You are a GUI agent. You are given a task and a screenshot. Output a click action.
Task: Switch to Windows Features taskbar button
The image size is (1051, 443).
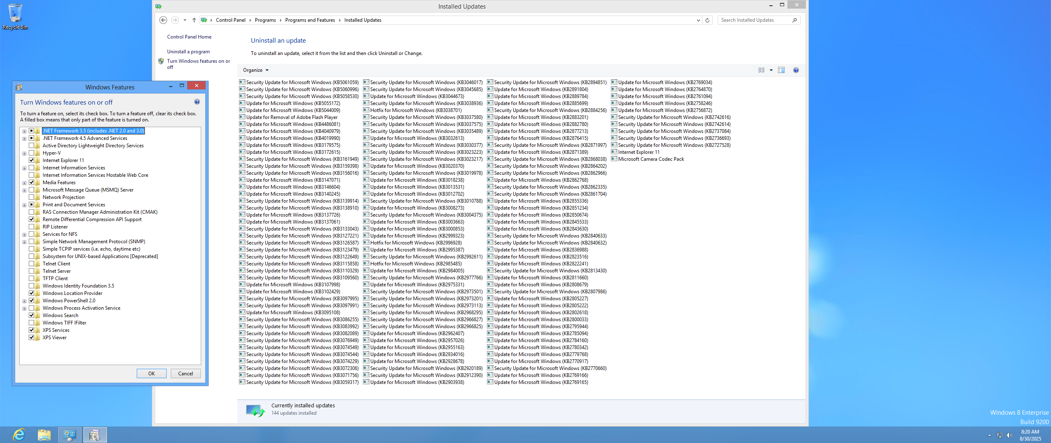95,435
